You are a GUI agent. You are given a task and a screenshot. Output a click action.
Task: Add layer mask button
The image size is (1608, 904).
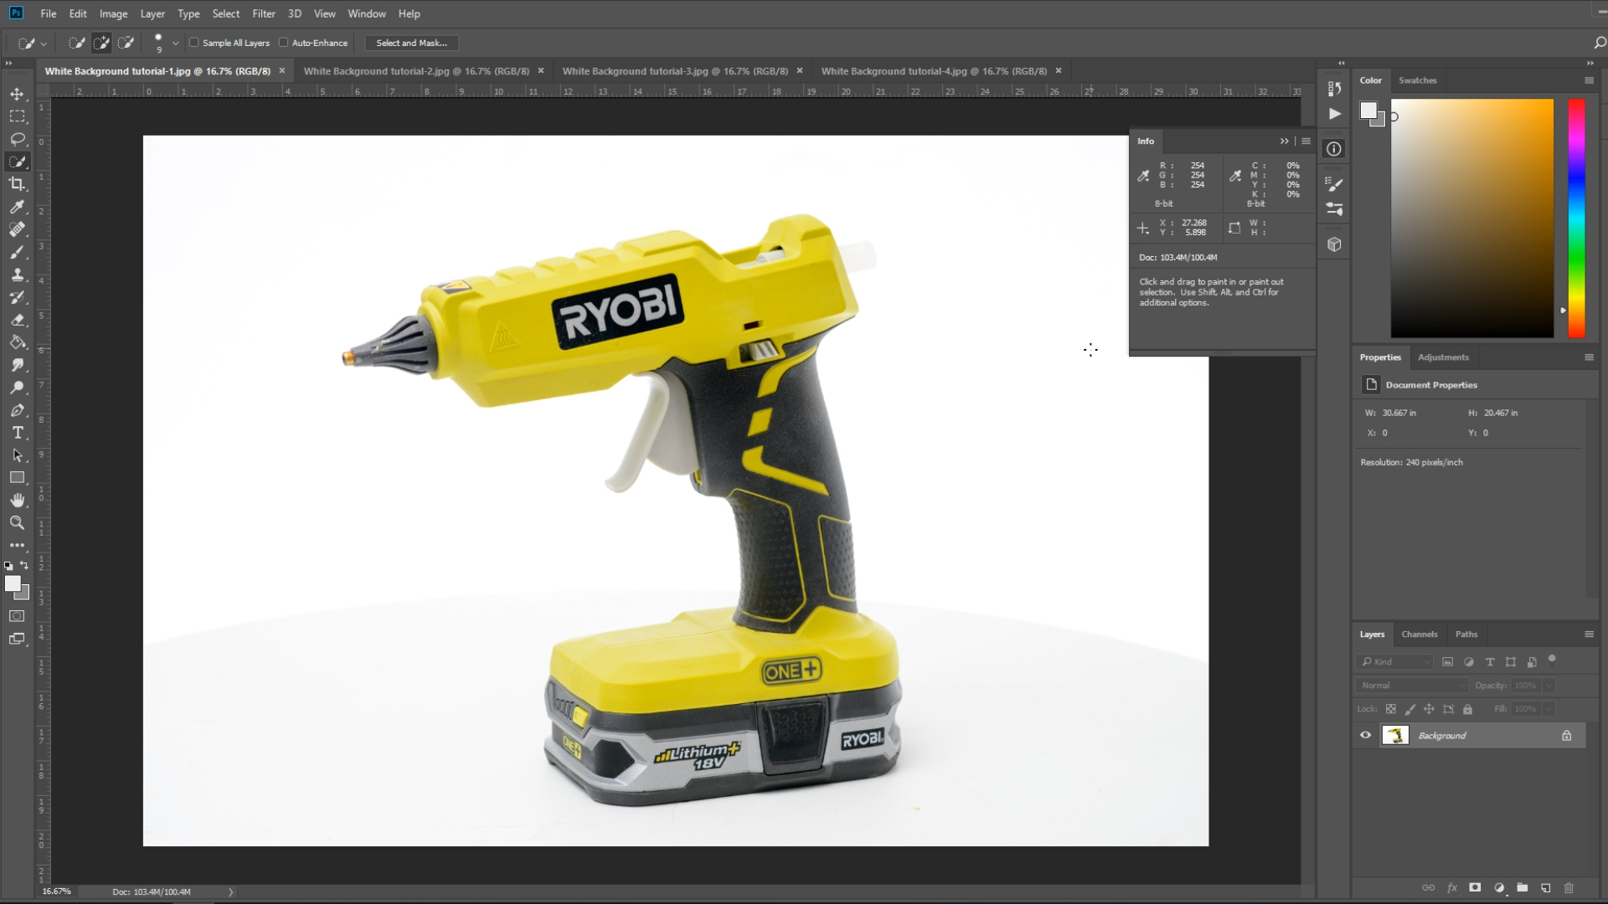click(x=1475, y=888)
